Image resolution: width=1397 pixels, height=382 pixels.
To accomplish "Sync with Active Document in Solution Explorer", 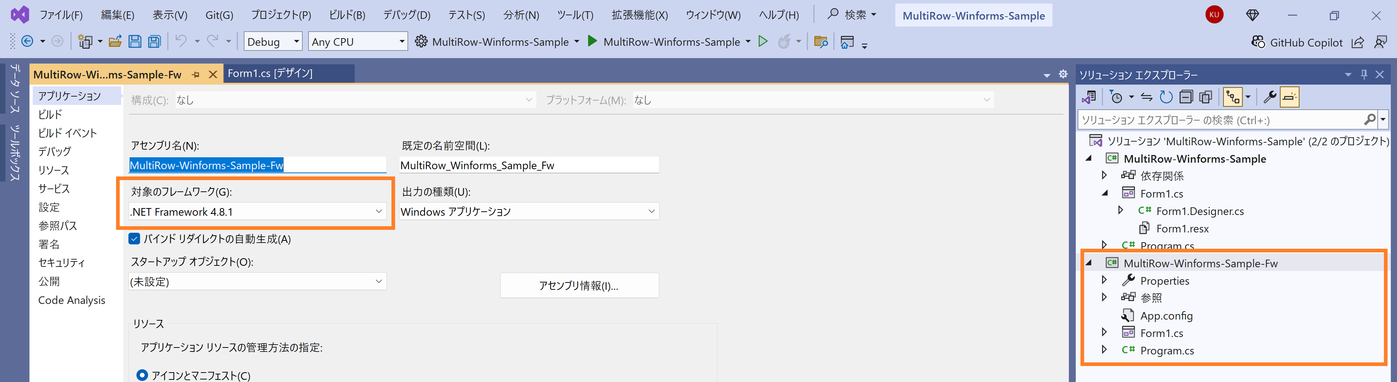I will pos(1146,97).
